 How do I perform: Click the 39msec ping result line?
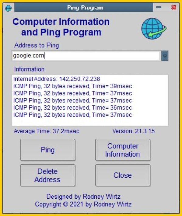tap(73, 86)
